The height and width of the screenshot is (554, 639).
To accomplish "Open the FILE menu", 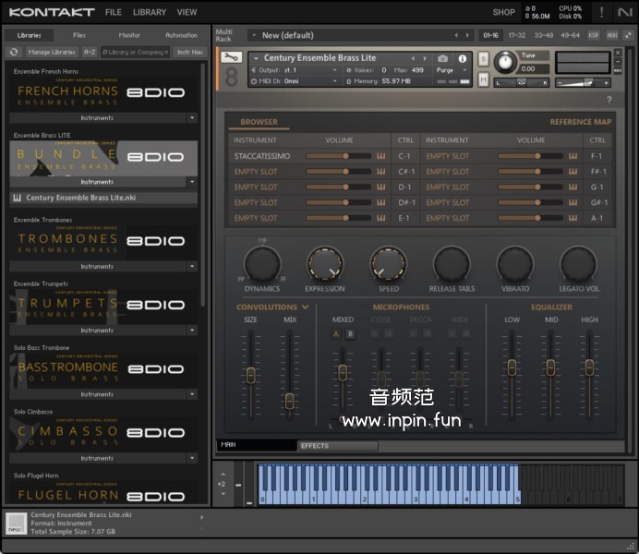I will (x=113, y=12).
